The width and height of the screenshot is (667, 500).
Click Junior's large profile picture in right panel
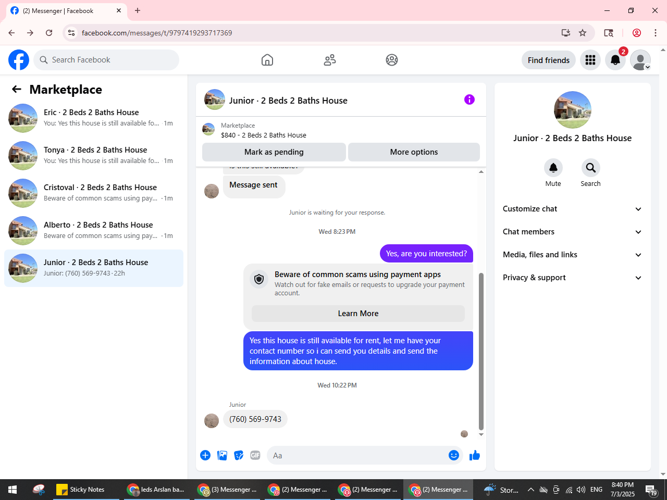(x=573, y=110)
